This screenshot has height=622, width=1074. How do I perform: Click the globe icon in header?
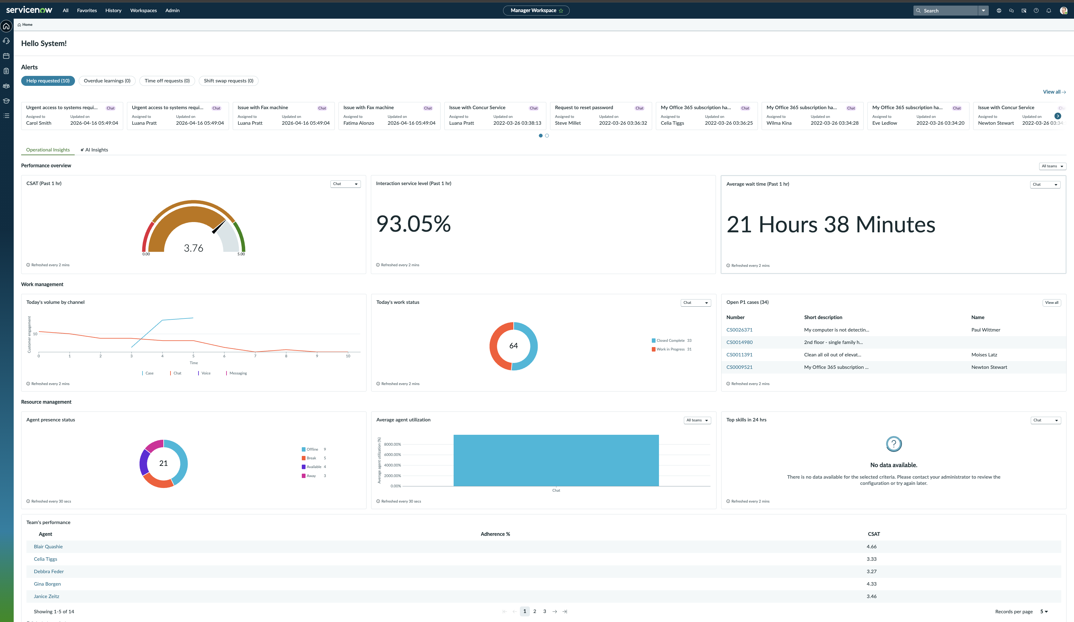(x=999, y=11)
